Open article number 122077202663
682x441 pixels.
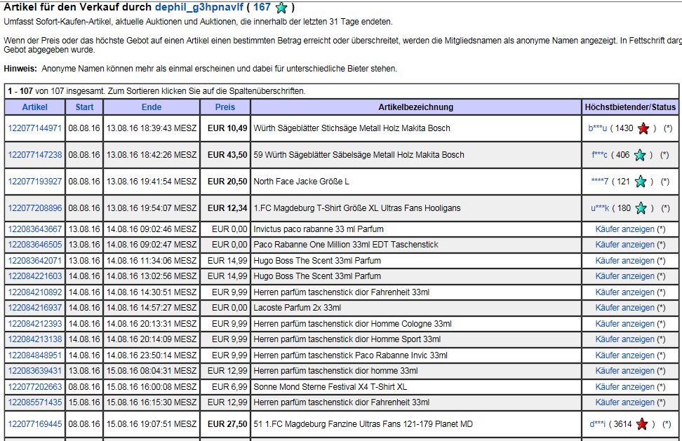coord(35,387)
